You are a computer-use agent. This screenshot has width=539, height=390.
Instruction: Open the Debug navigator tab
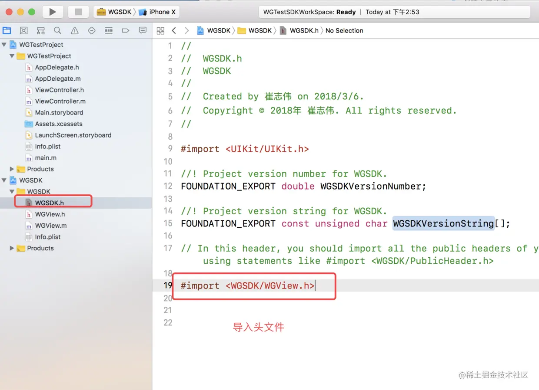tap(109, 30)
